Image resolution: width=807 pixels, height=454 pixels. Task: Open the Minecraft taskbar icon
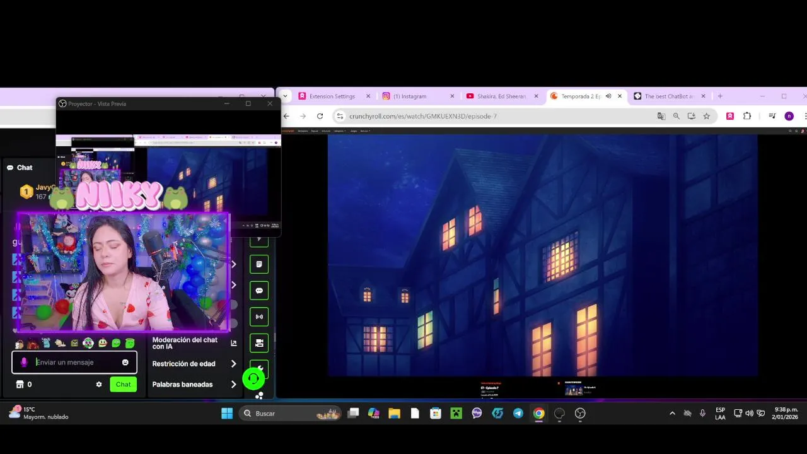point(456,414)
